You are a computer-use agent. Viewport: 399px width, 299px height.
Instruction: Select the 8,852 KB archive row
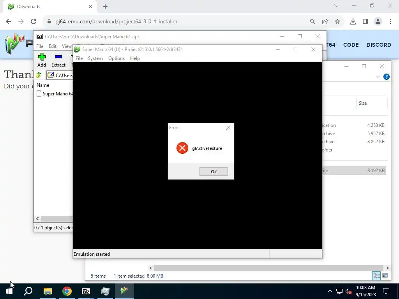(354, 141)
